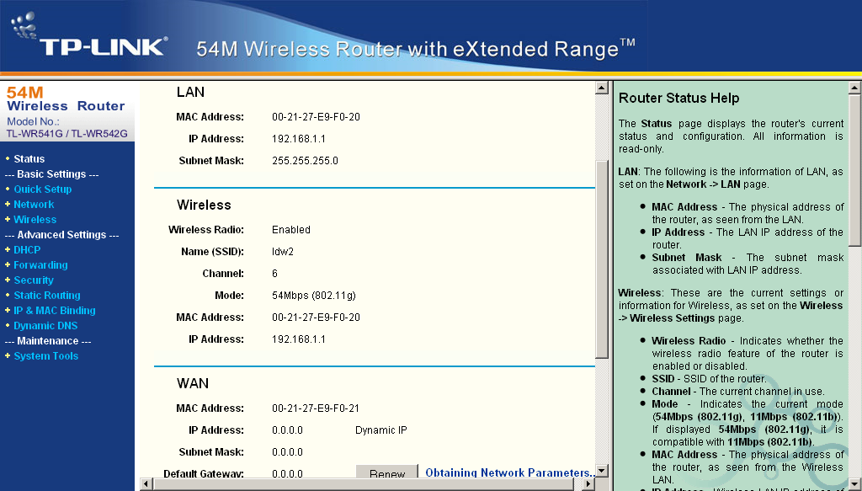Expand the IP & MAC Binding section
The width and height of the screenshot is (862, 491).
coord(55,311)
